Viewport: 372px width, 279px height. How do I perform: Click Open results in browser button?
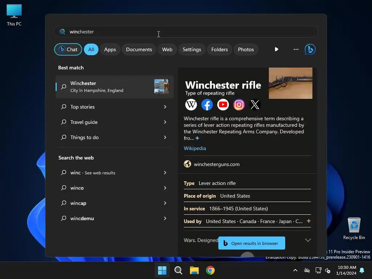tap(252, 243)
